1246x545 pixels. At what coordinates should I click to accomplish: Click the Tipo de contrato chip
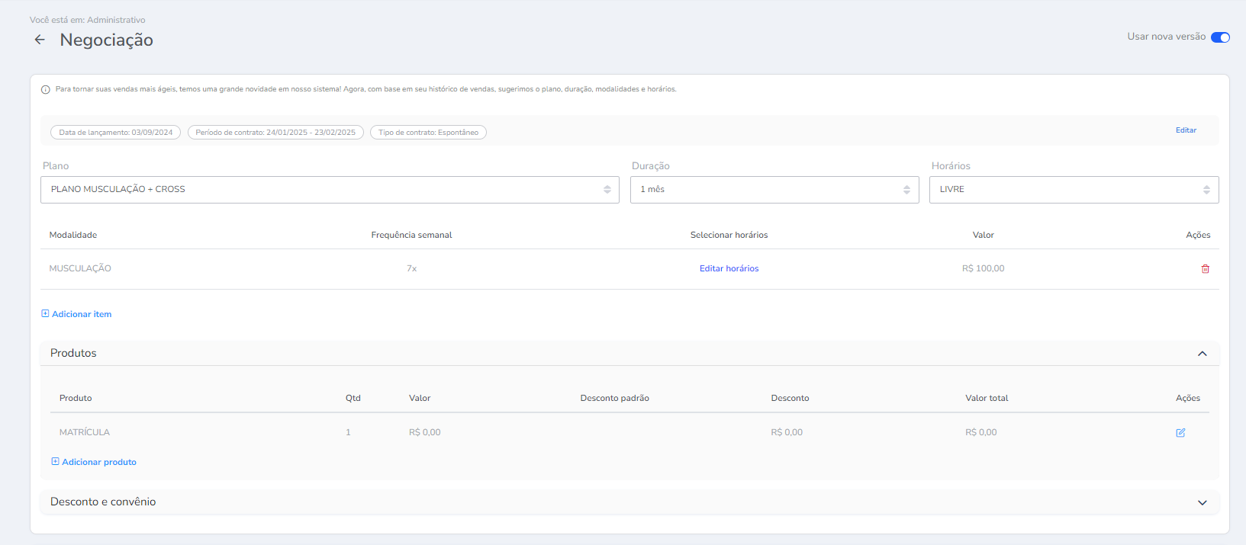point(428,133)
